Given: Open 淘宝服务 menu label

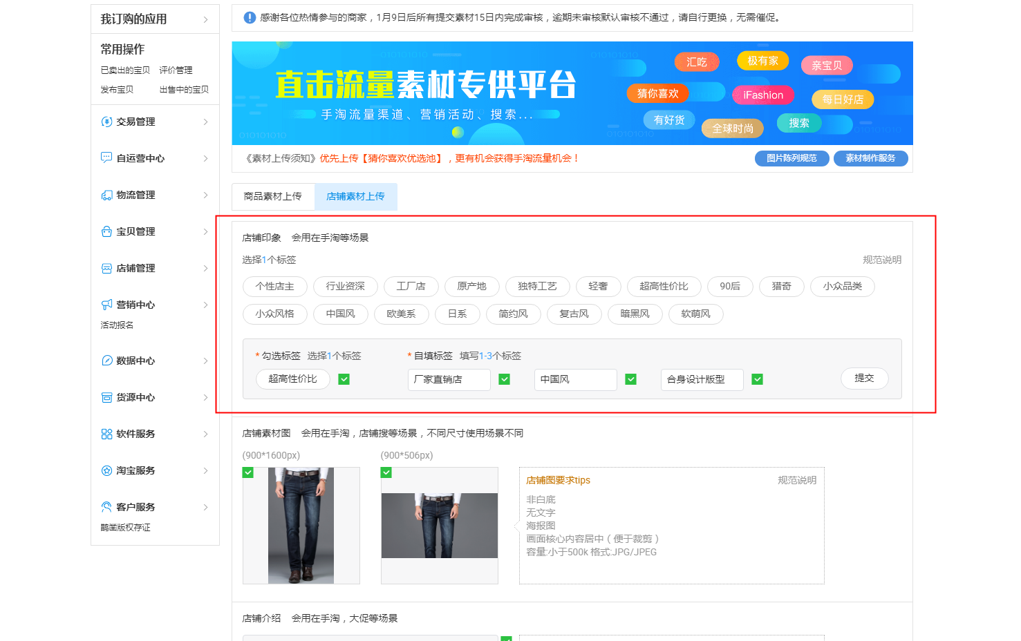Looking at the screenshot, I should click(x=135, y=470).
